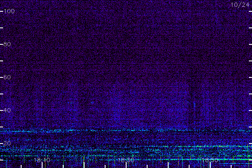Click the 20 frequency axis label
This screenshot has width=252, height=168.
[x=7, y=143]
